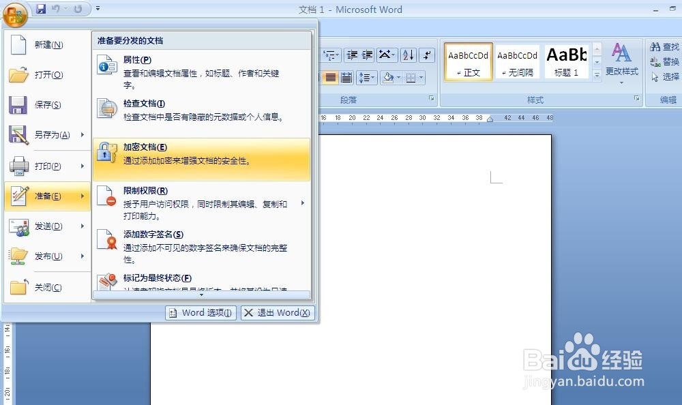Click the right indent marker on ruler

490,119
